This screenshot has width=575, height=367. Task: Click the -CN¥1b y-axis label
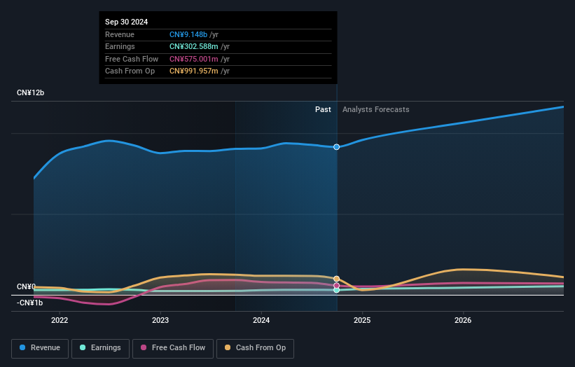pyautogui.click(x=29, y=303)
